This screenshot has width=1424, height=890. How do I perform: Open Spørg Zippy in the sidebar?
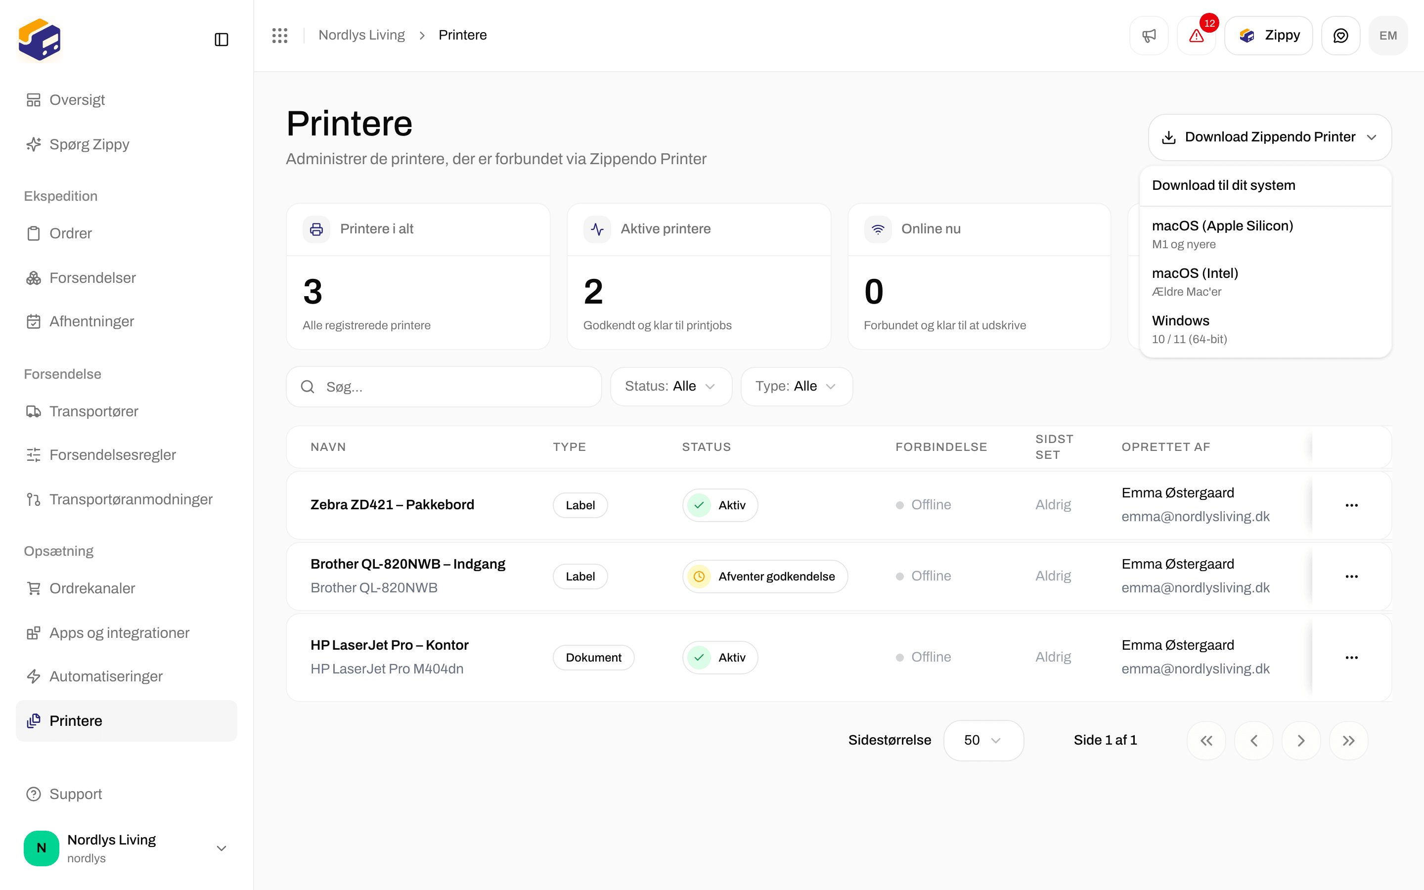(127, 144)
